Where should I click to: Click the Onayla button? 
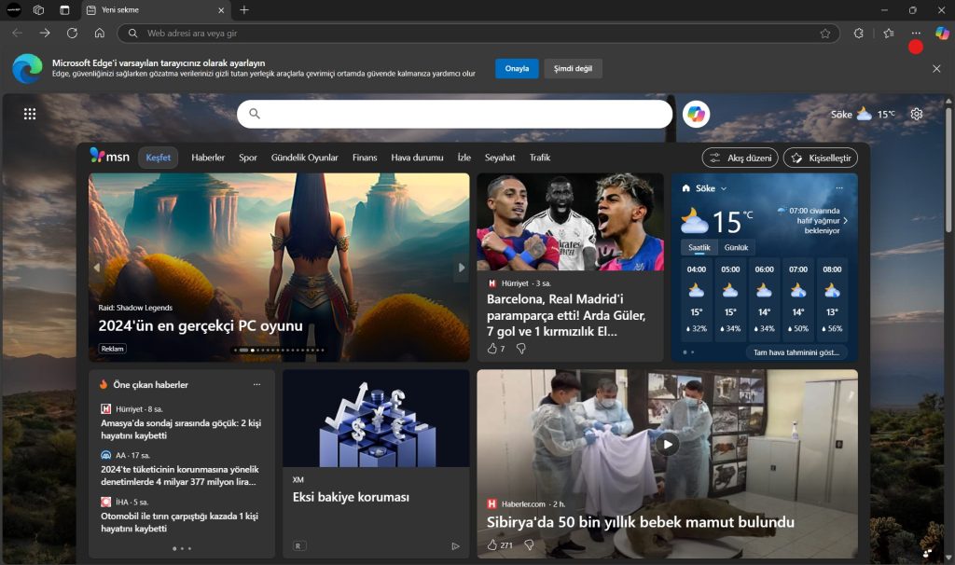coord(517,68)
